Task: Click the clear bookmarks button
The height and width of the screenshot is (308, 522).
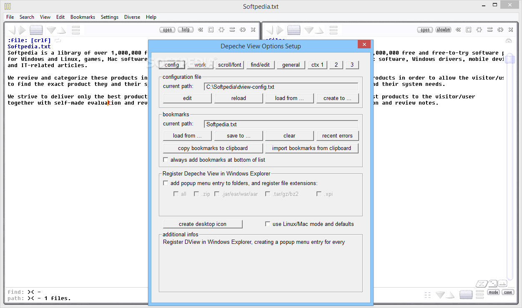Action: 289,136
